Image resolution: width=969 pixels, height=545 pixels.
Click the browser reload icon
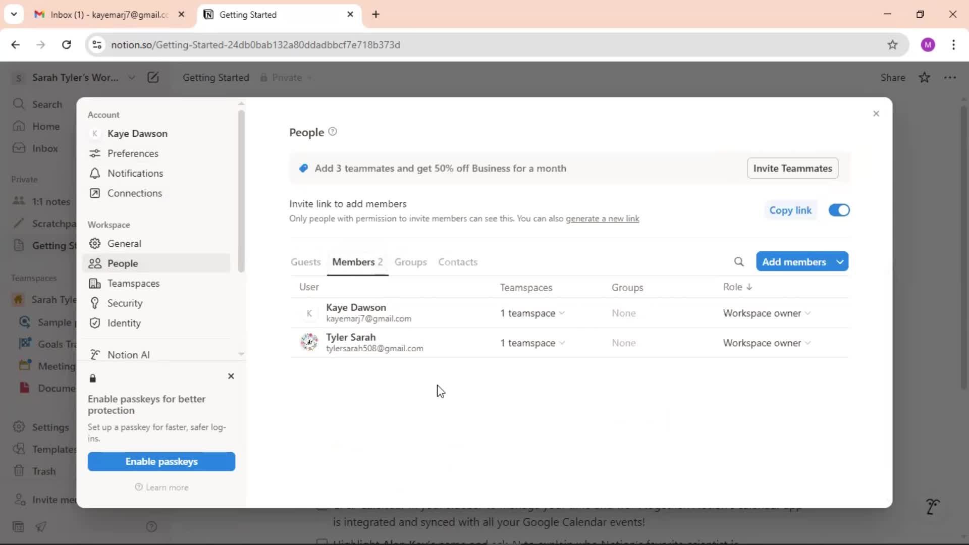point(66,44)
